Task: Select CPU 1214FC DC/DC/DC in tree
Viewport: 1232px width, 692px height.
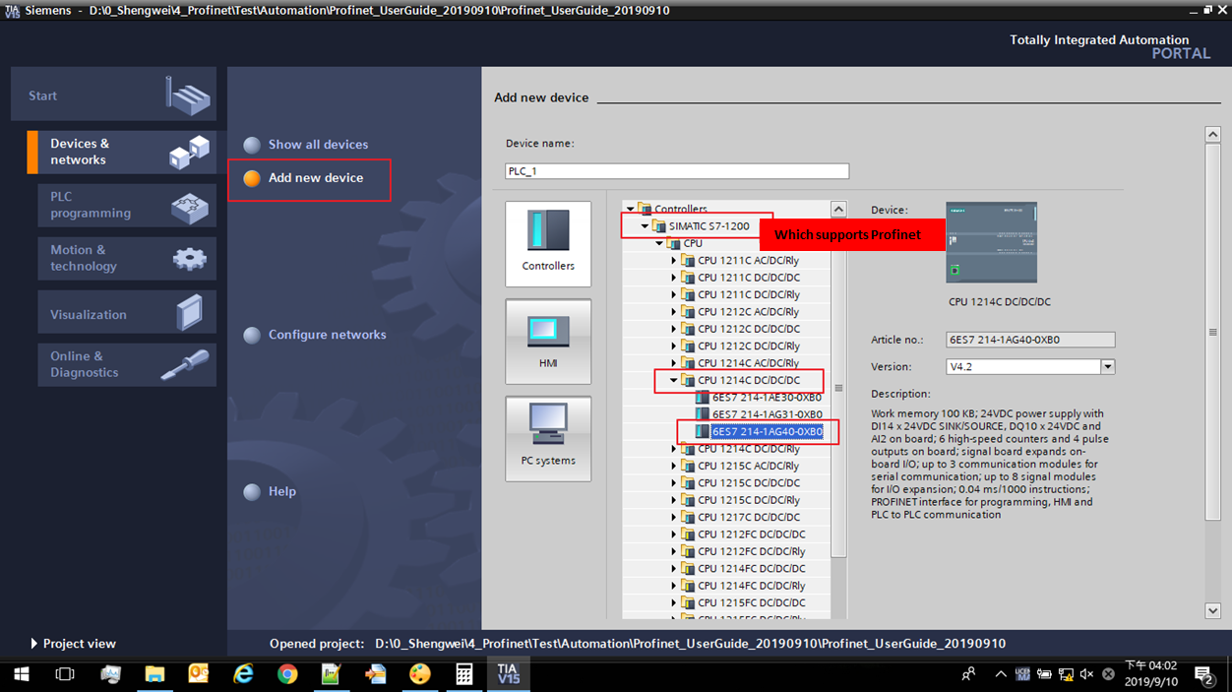Action: [751, 569]
